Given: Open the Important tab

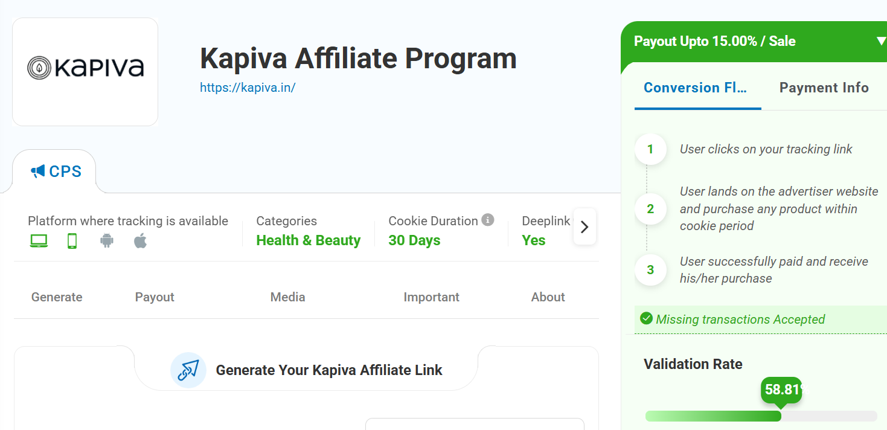Looking at the screenshot, I should pos(431,297).
